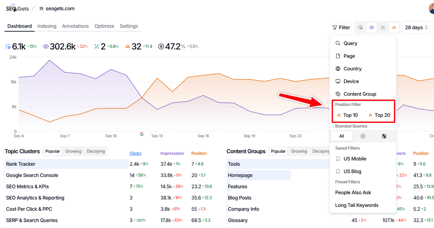Open the Filter dropdown menu
The width and height of the screenshot is (434, 228).
coord(341,27)
